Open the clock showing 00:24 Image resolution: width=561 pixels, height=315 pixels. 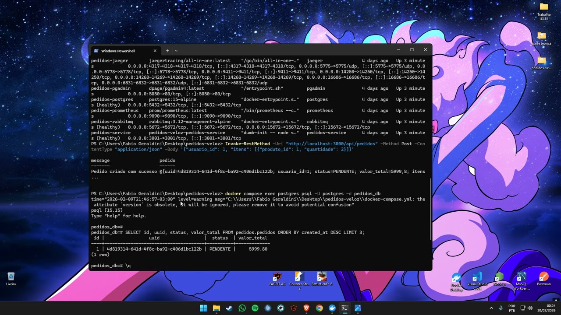tap(547, 308)
